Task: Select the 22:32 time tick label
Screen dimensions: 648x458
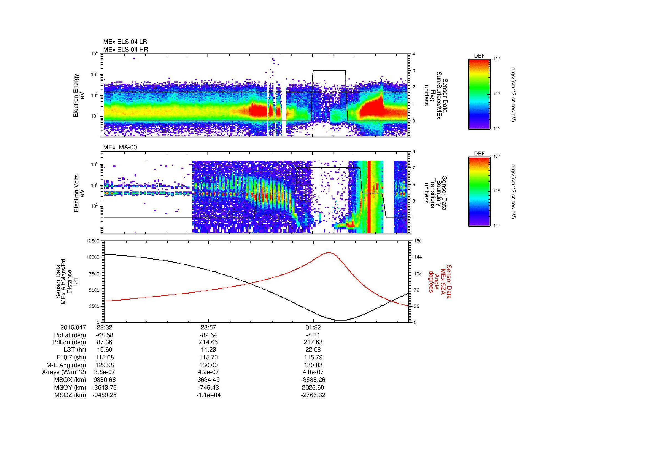Action: (104, 327)
